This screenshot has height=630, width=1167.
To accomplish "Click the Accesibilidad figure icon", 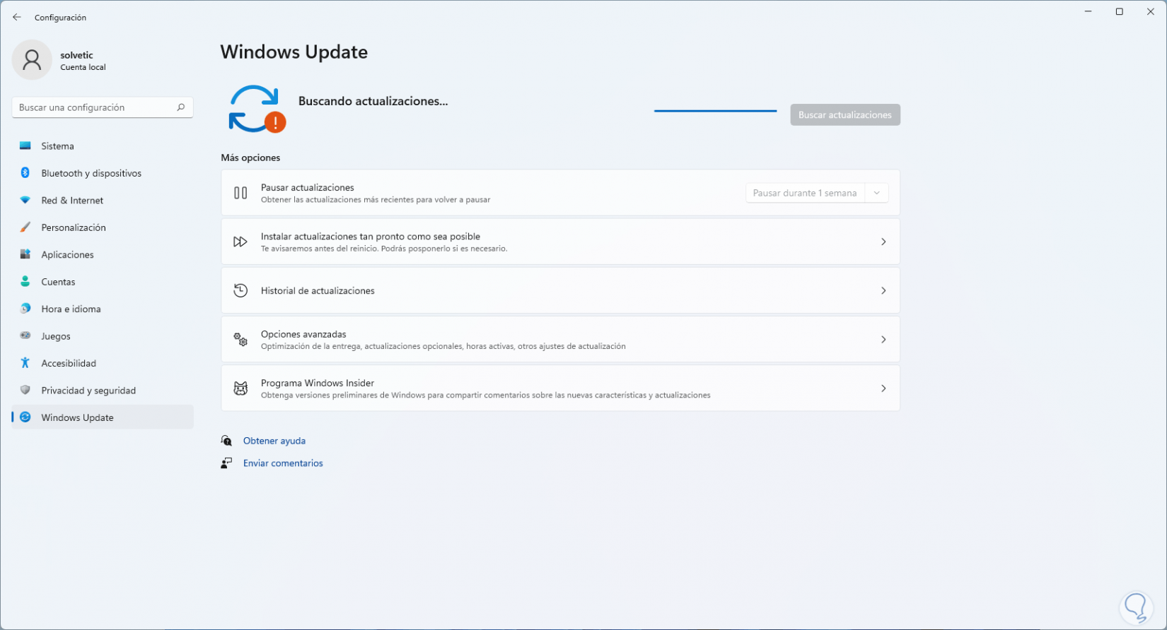I will pyautogui.click(x=25, y=363).
